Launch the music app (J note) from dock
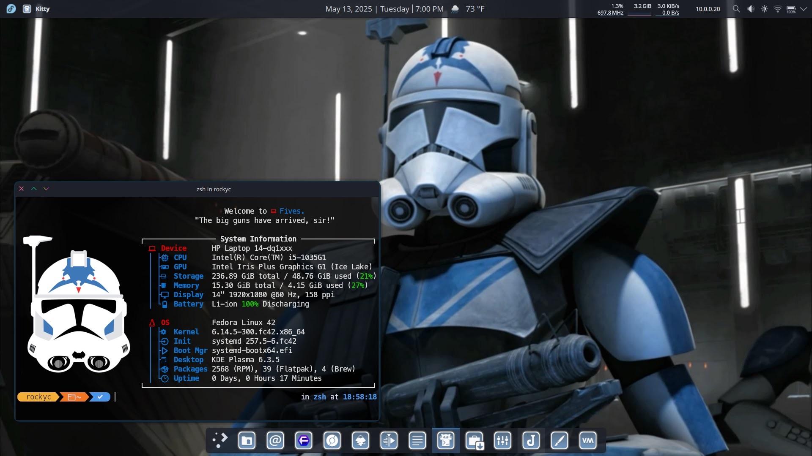Screen dimensions: 812x456 (531, 441)
